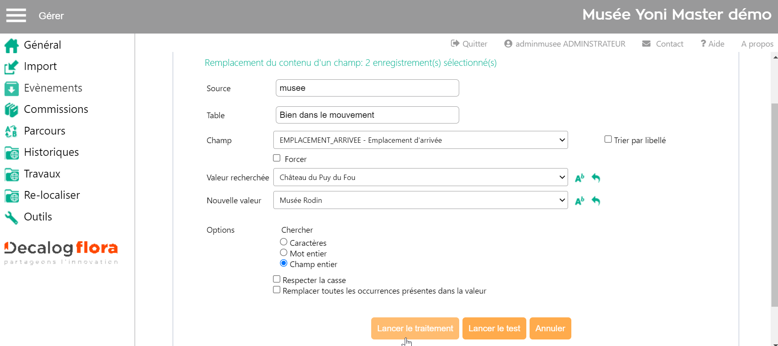The height and width of the screenshot is (346, 778).
Task: Open the Champ dropdown
Action: tap(420, 140)
